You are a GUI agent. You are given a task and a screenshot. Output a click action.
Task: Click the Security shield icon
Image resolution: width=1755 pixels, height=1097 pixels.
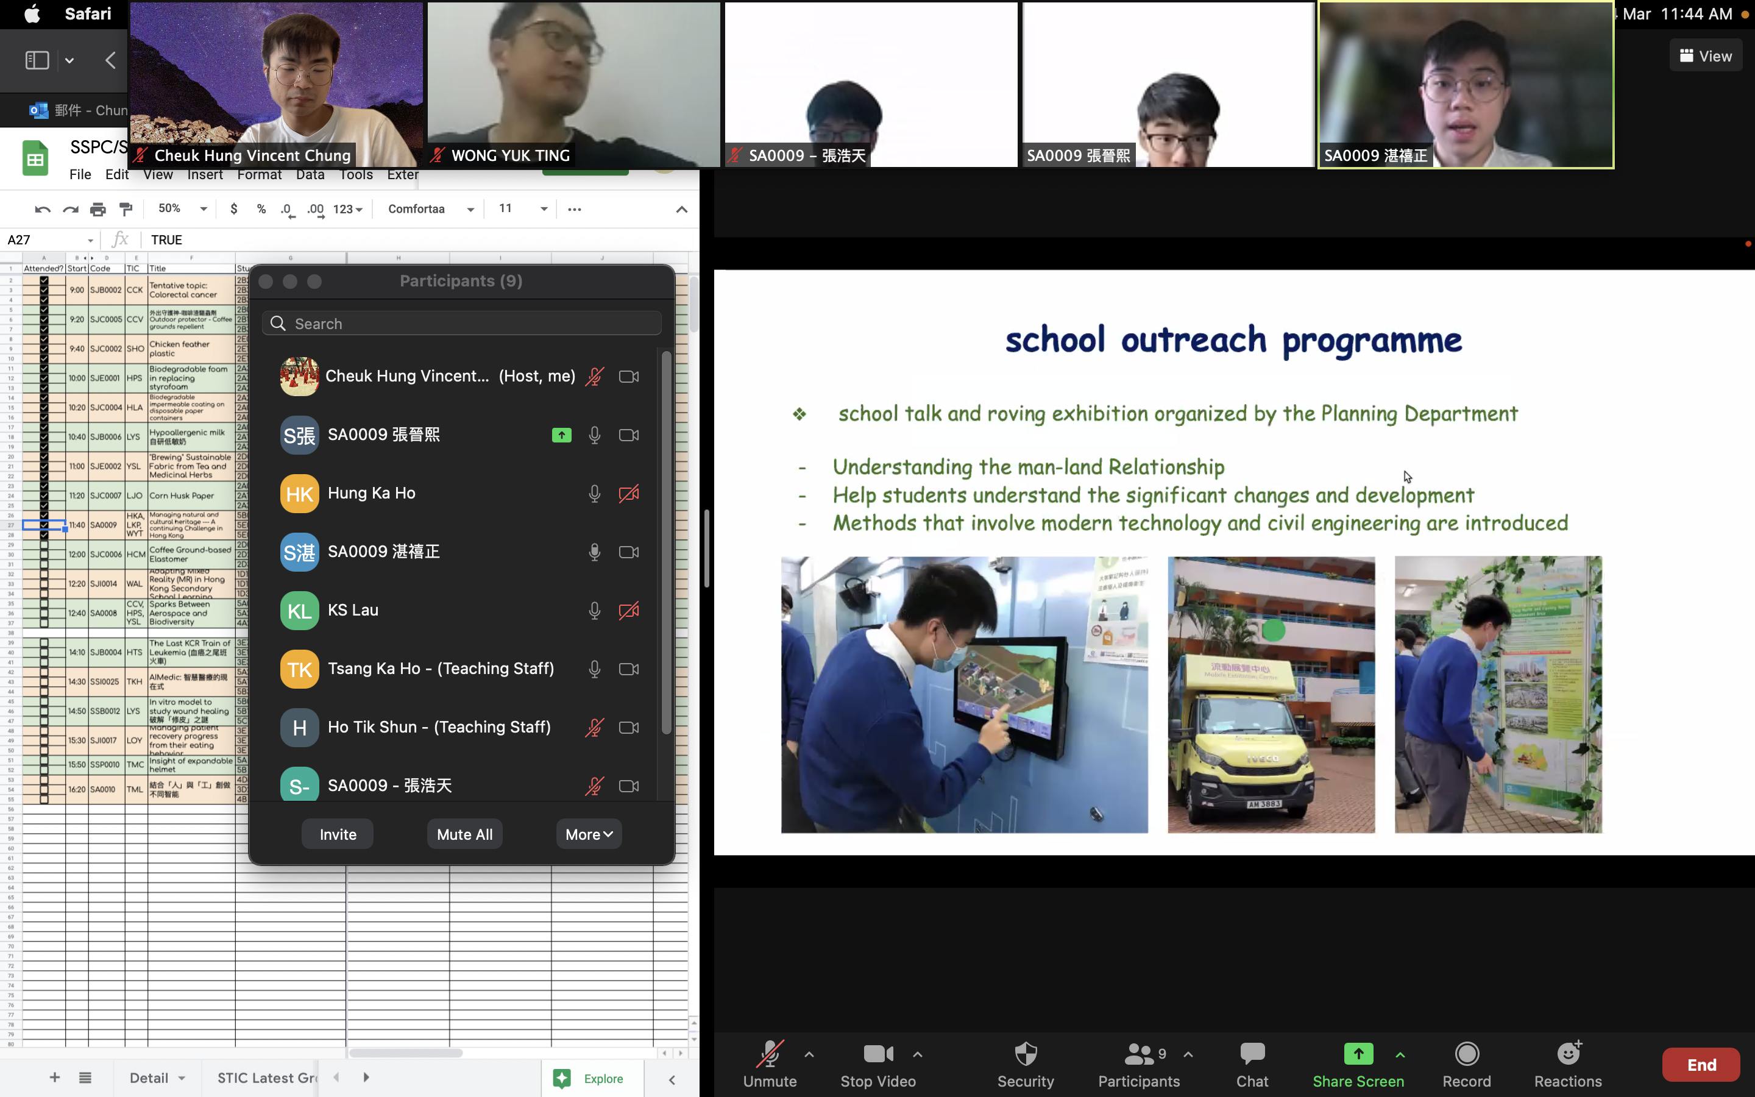[x=1025, y=1054]
